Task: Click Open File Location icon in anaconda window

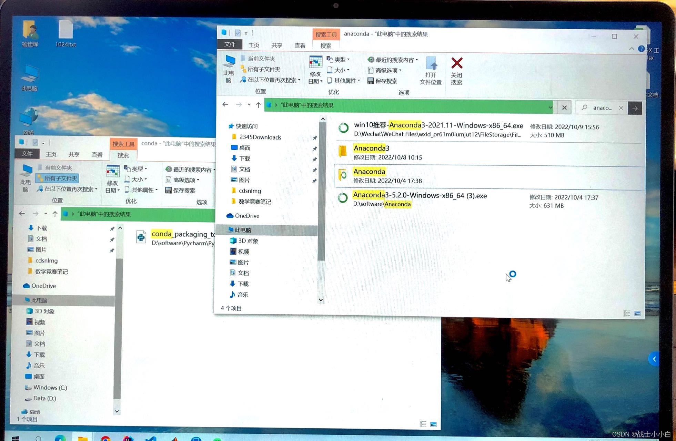Action: click(x=431, y=63)
